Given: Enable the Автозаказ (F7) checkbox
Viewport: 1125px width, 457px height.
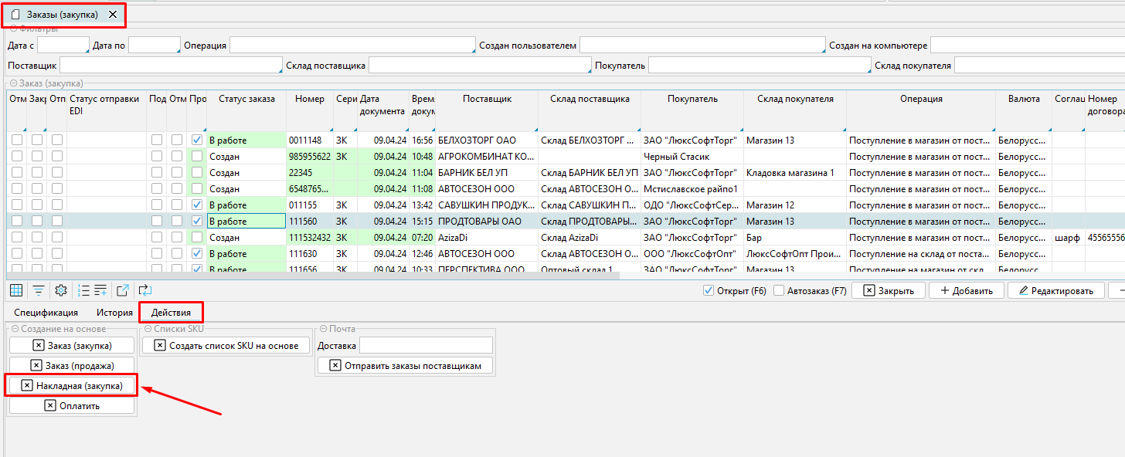Looking at the screenshot, I should point(779,291).
